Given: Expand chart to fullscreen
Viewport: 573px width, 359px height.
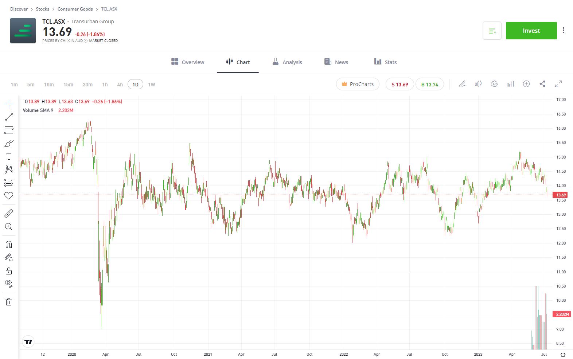Looking at the screenshot, I should coord(558,84).
